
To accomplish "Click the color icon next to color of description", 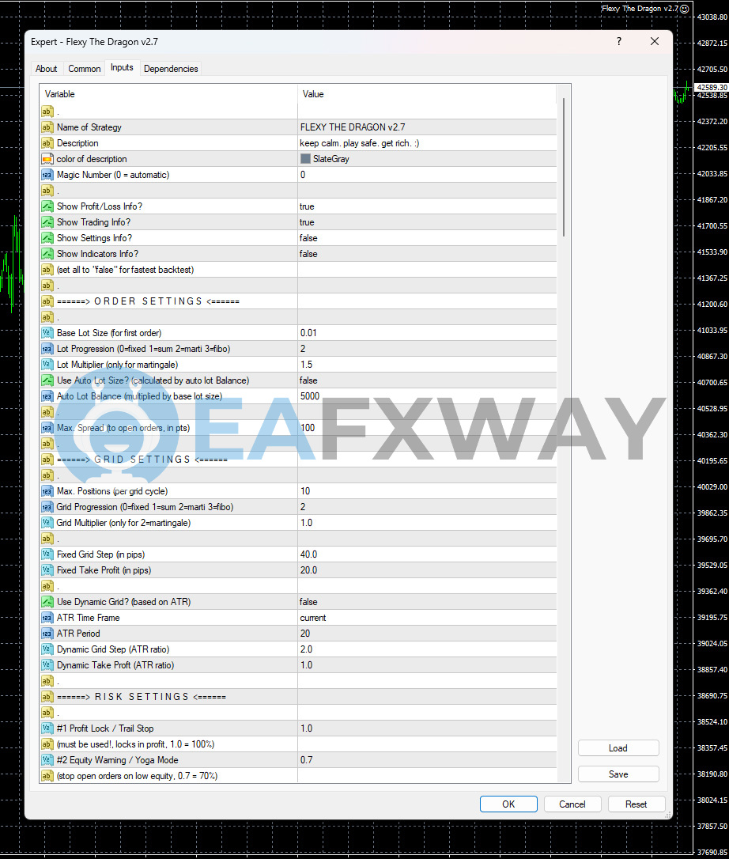I will point(47,159).
